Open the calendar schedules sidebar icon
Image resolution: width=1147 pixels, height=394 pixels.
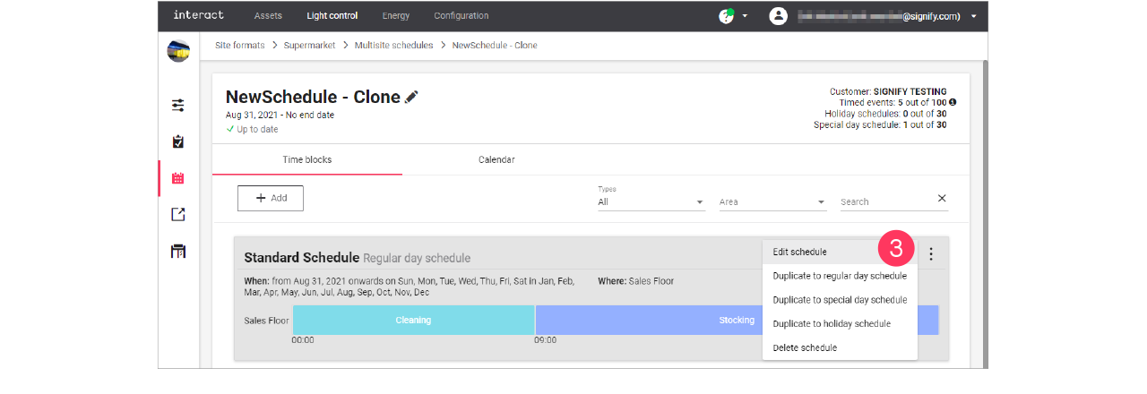tap(178, 178)
